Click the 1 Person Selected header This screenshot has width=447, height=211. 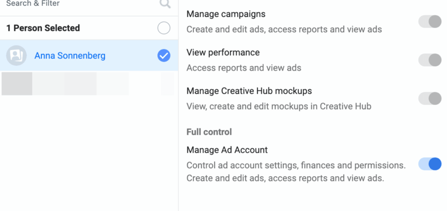43,28
